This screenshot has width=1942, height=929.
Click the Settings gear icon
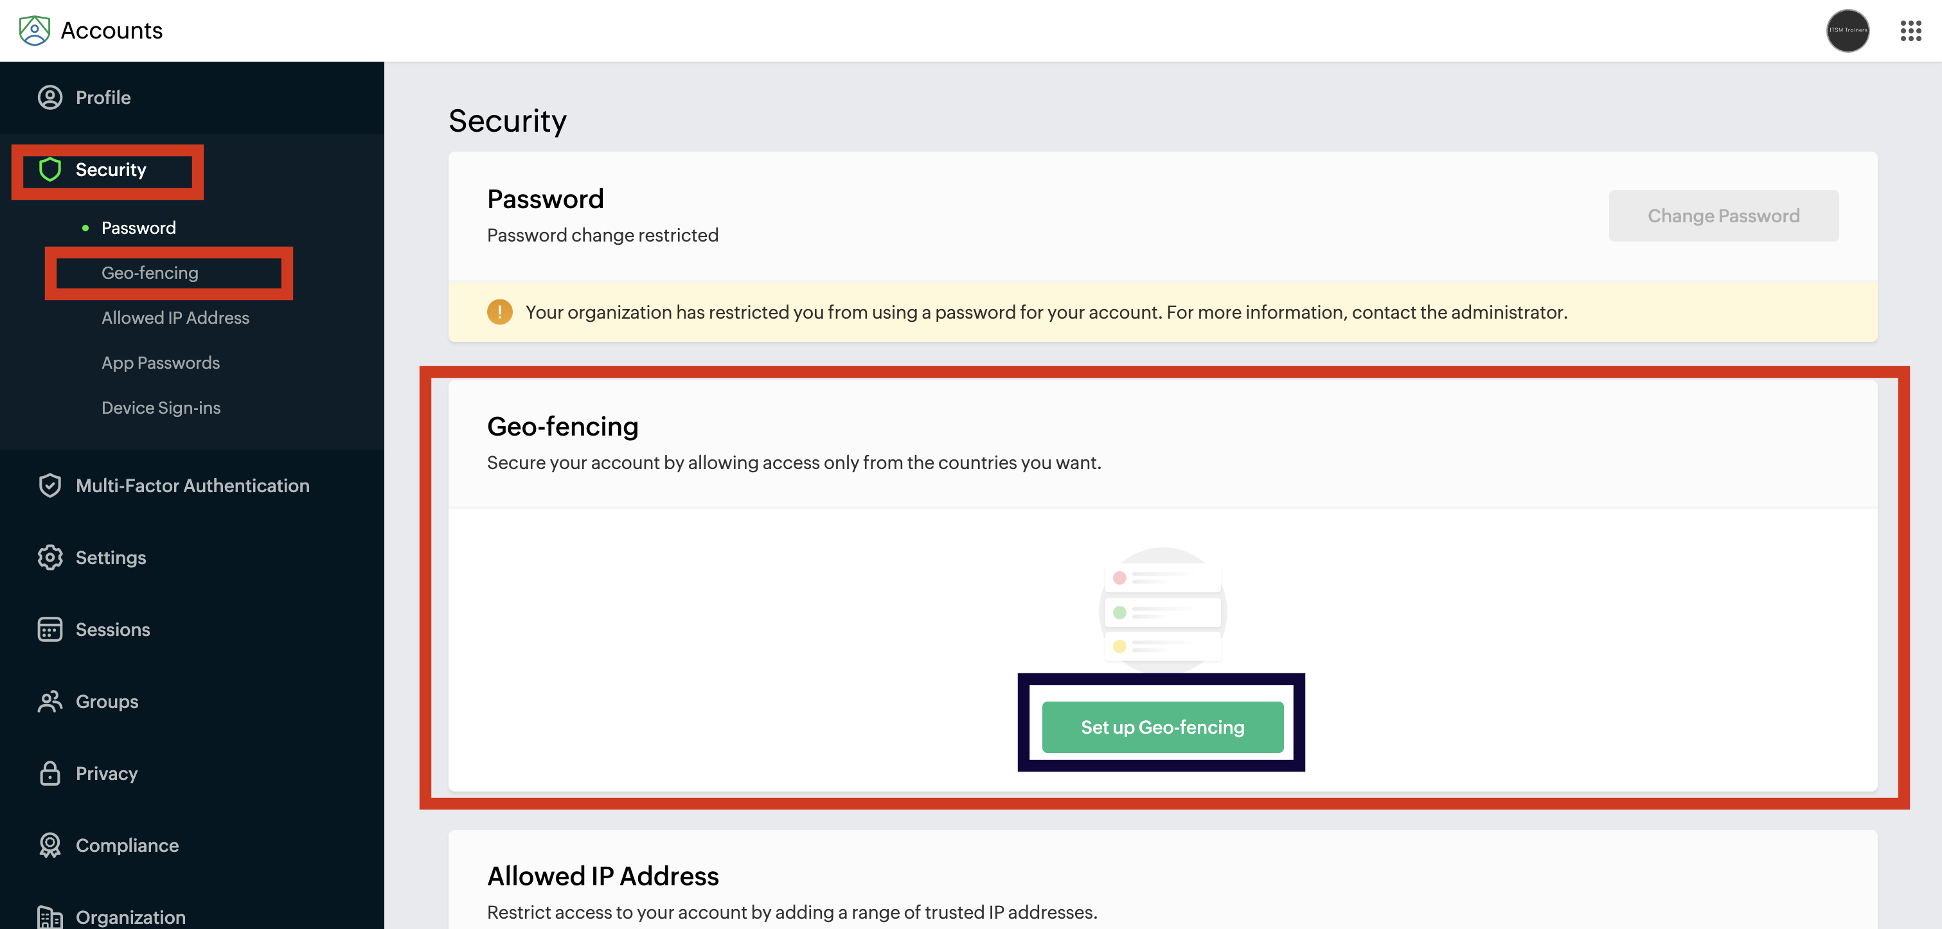[49, 558]
